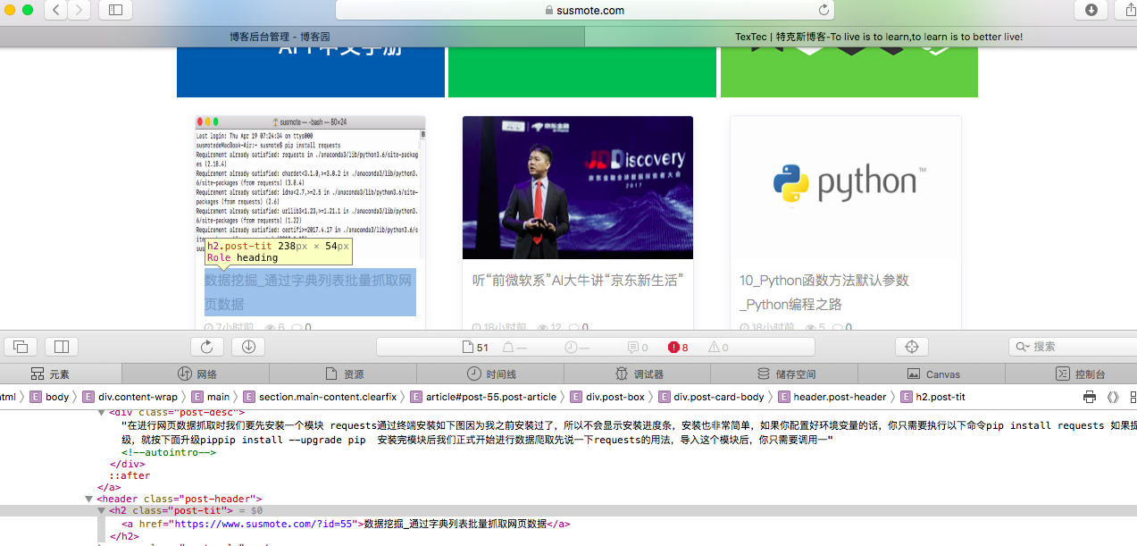Select h2.post-tit in the breadcrumb

(x=932, y=397)
